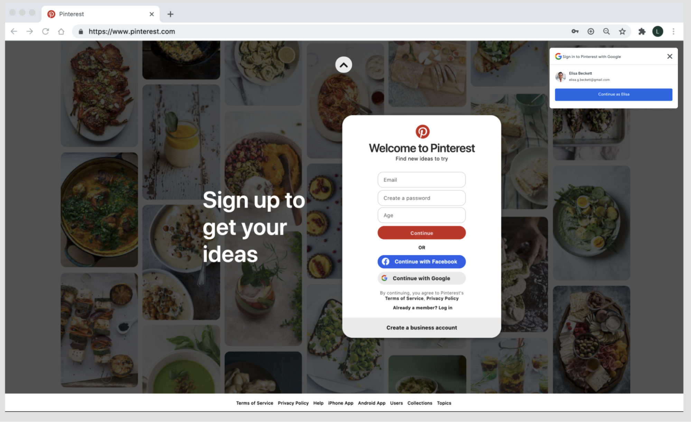Click the Email input field
Viewport: 691px width, 422px height.
coord(421,180)
